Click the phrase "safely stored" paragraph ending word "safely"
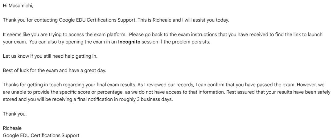Image resolution: width=333 pixels, height=140 pixels. 323,92
